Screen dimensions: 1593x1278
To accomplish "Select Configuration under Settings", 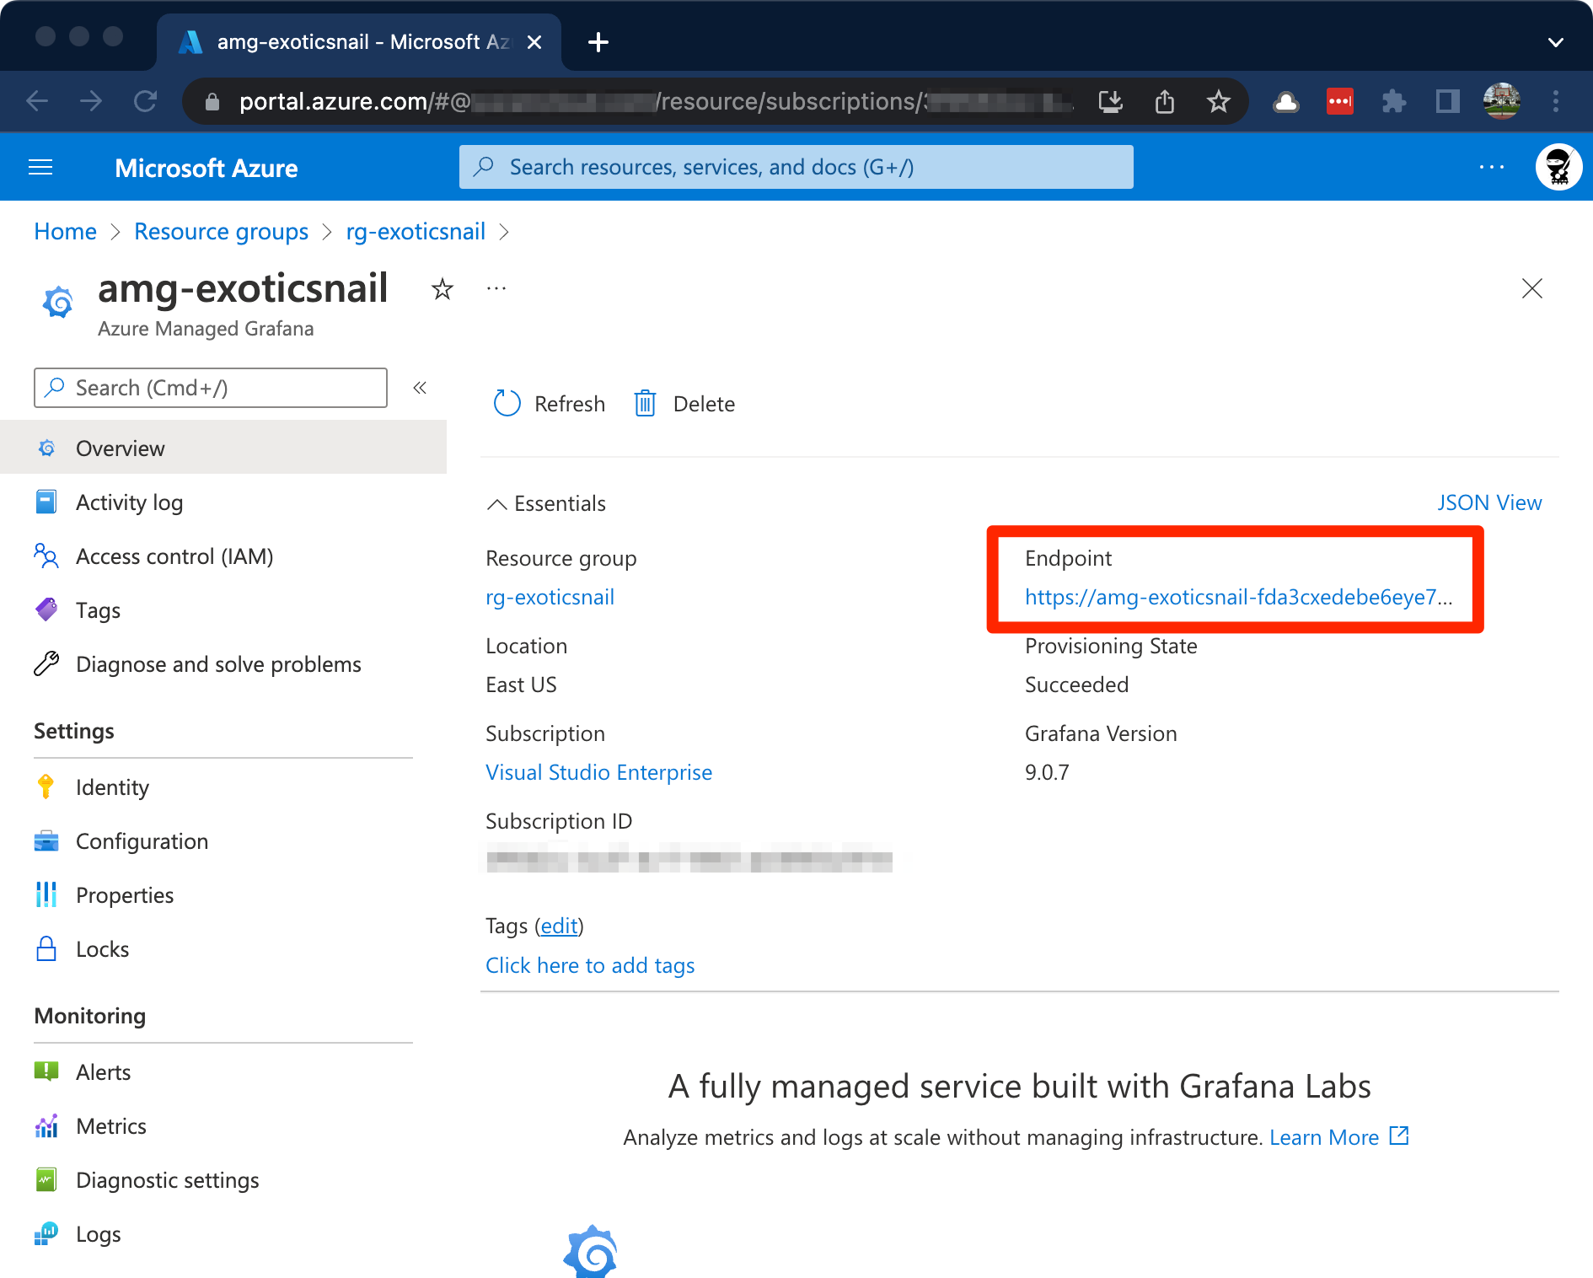I will coord(142,841).
